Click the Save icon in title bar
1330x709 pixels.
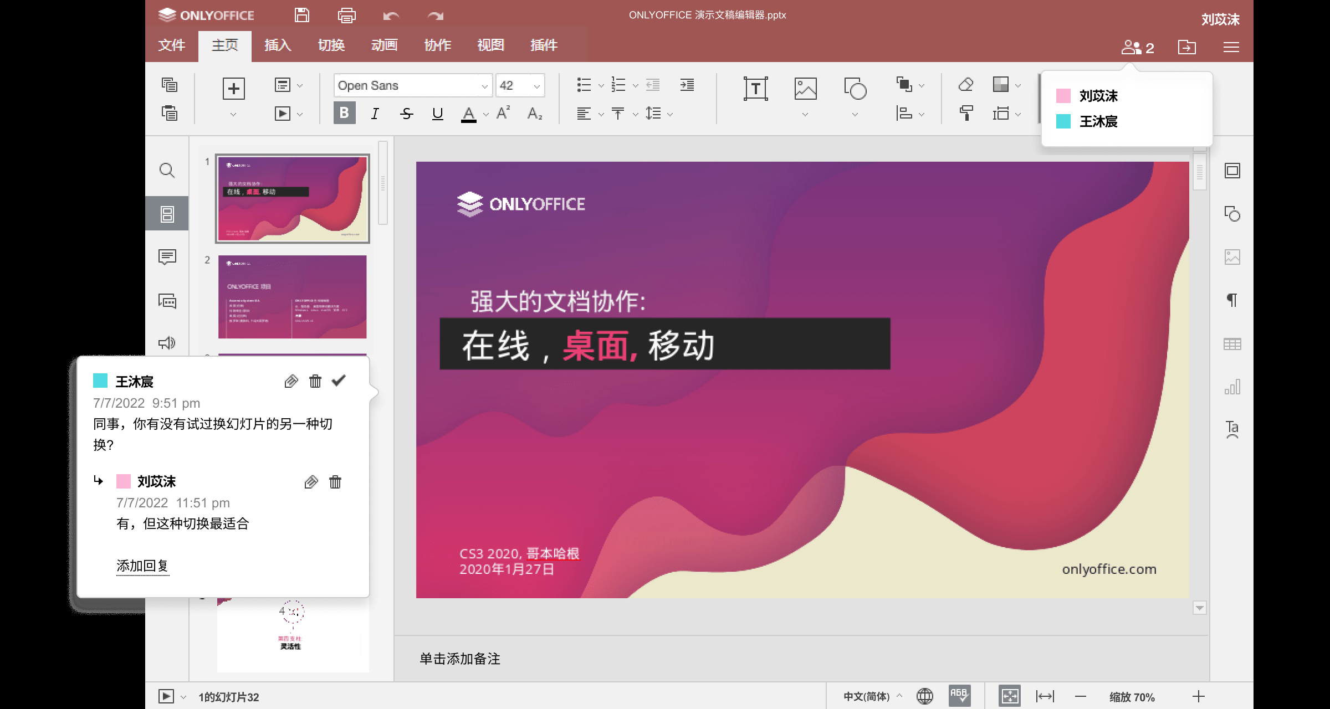[302, 16]
